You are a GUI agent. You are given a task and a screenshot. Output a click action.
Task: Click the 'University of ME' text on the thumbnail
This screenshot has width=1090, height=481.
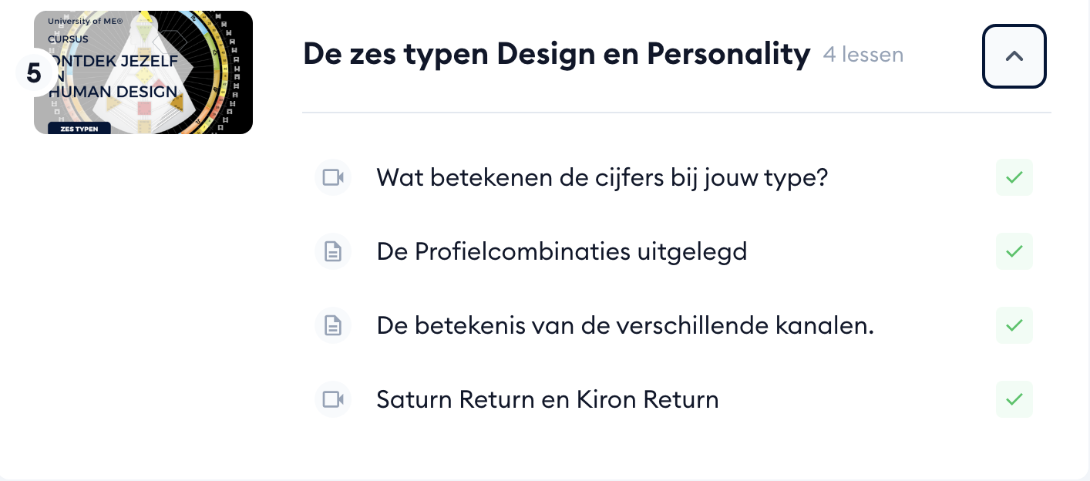click(x=85, y=22)
